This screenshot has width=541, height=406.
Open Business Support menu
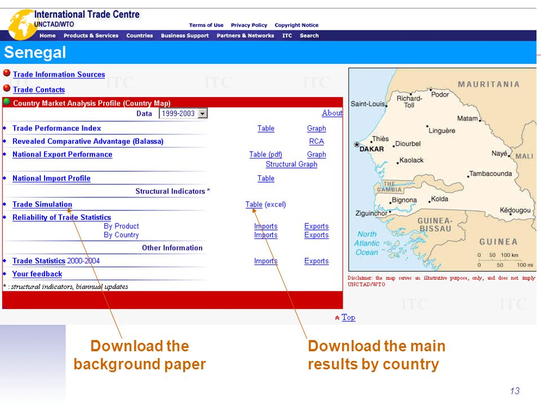[x=185, y=36]
